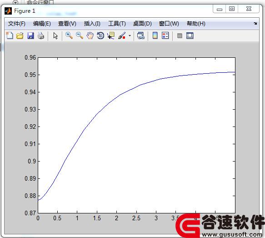Dock the figure using the menu bar arrow
265x238 pixels.
point(255,23)
